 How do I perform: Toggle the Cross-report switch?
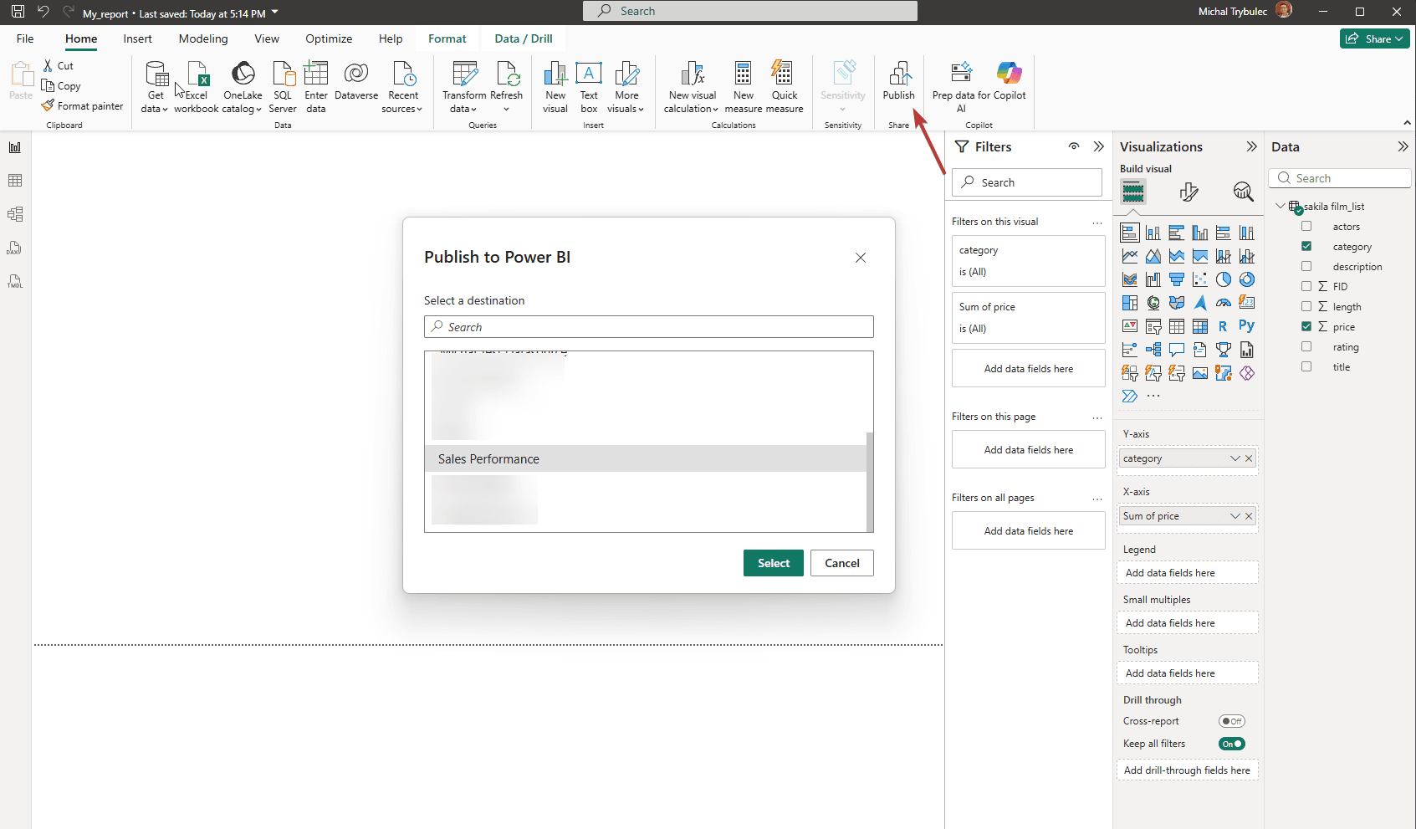1232,721
